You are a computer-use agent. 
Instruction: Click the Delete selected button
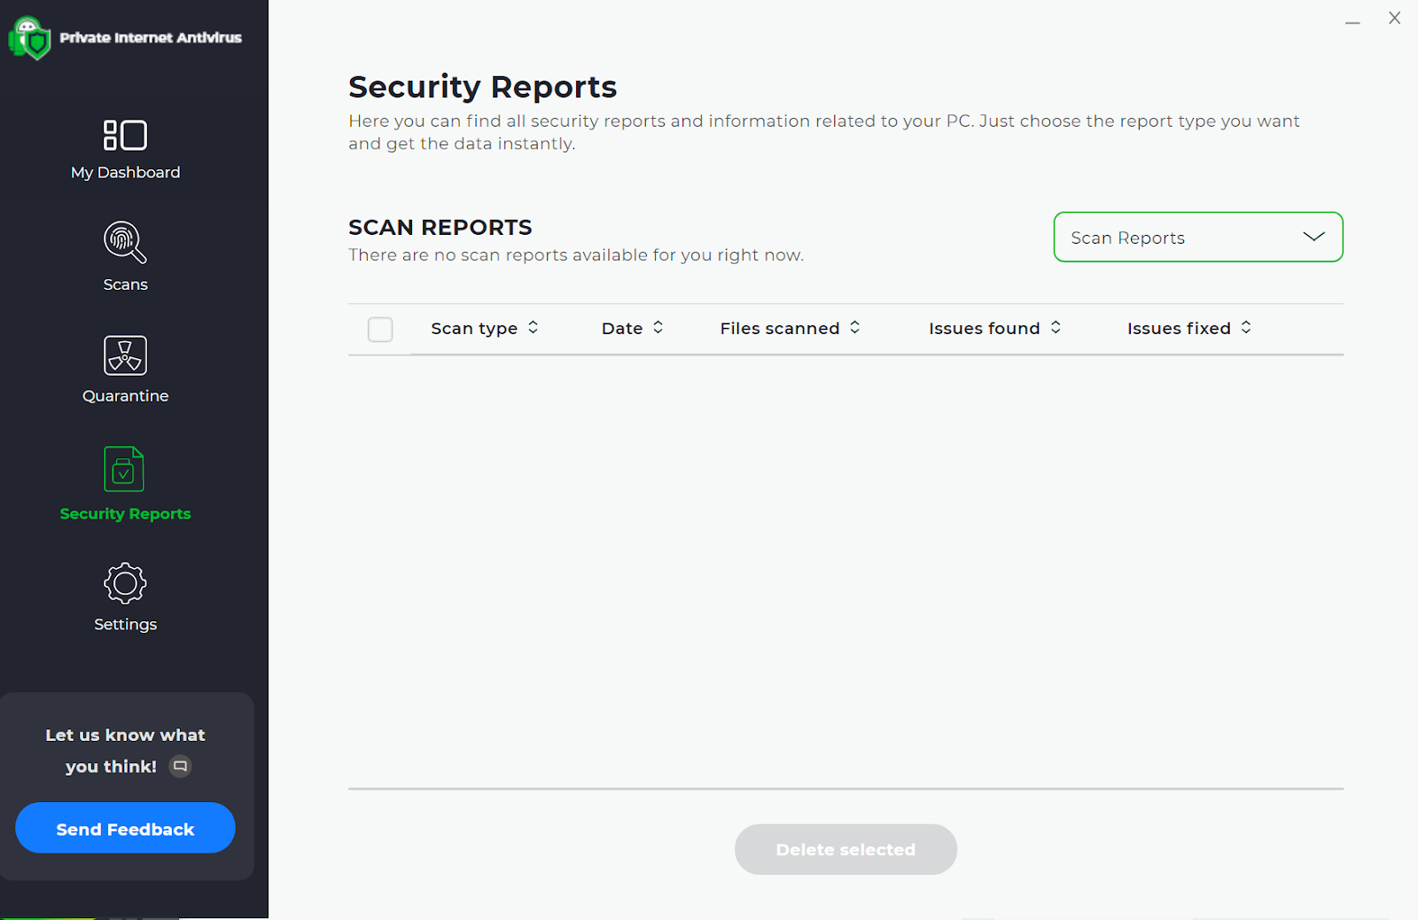coord(845,850)
